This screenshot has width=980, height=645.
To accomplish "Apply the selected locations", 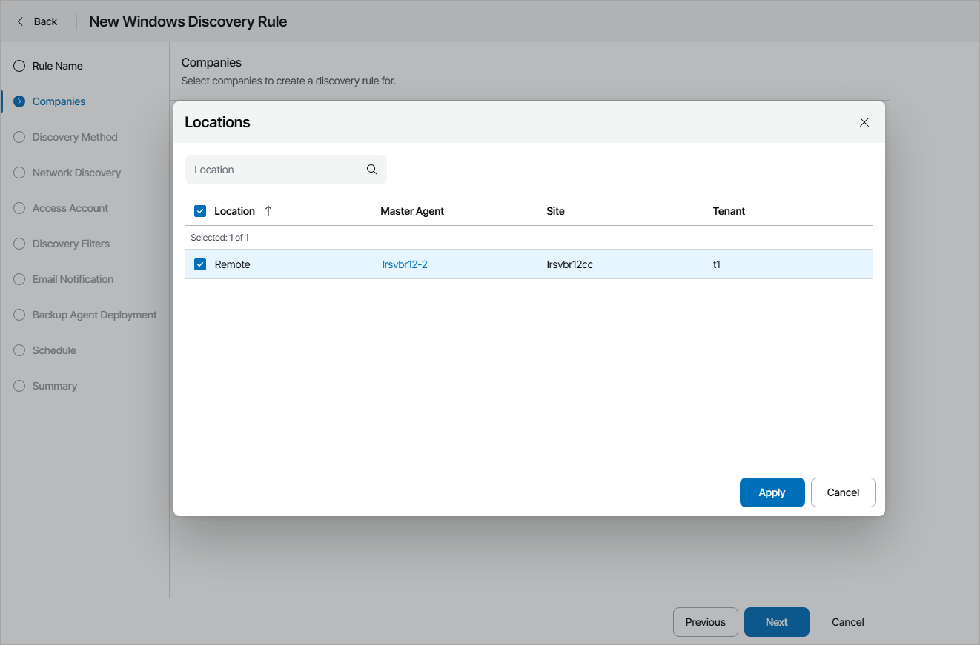I will (772, 492).
